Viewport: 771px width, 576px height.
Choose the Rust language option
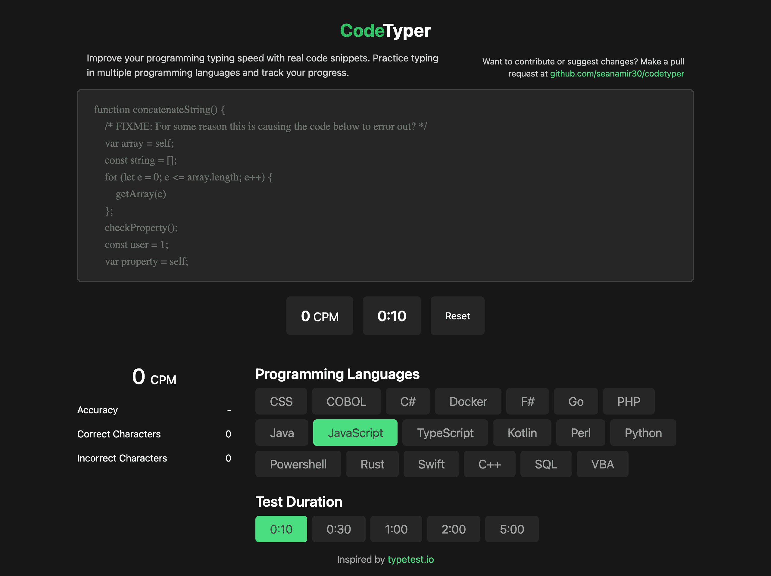[372, 464]
